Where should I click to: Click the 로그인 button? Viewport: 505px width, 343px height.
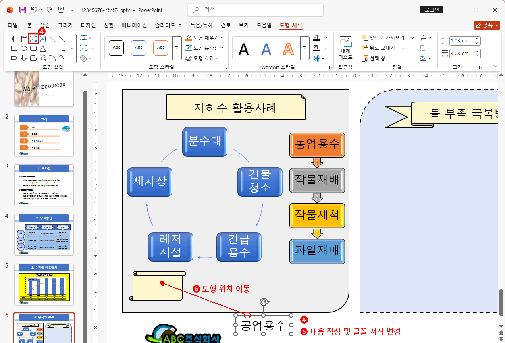432,10
